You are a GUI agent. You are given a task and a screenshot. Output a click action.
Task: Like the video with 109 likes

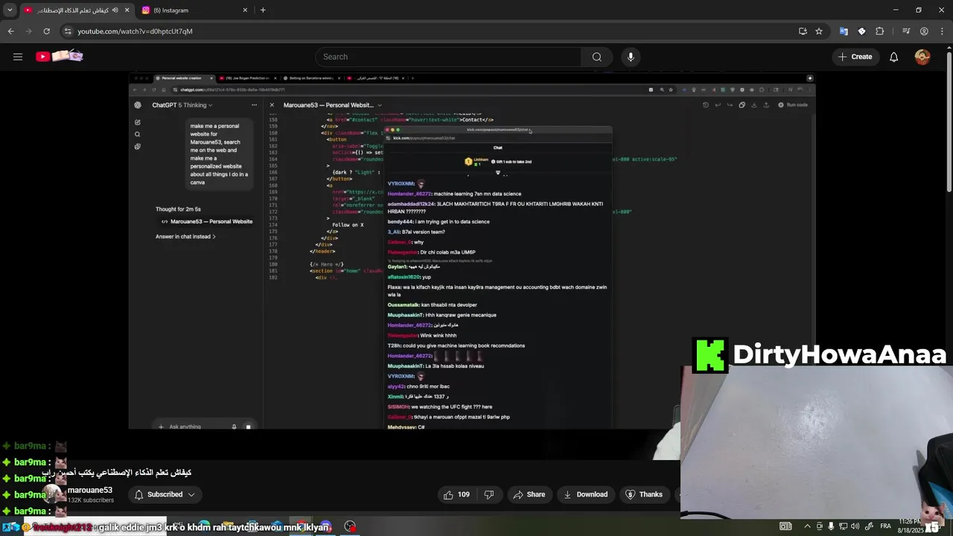[x=456, y=494]
